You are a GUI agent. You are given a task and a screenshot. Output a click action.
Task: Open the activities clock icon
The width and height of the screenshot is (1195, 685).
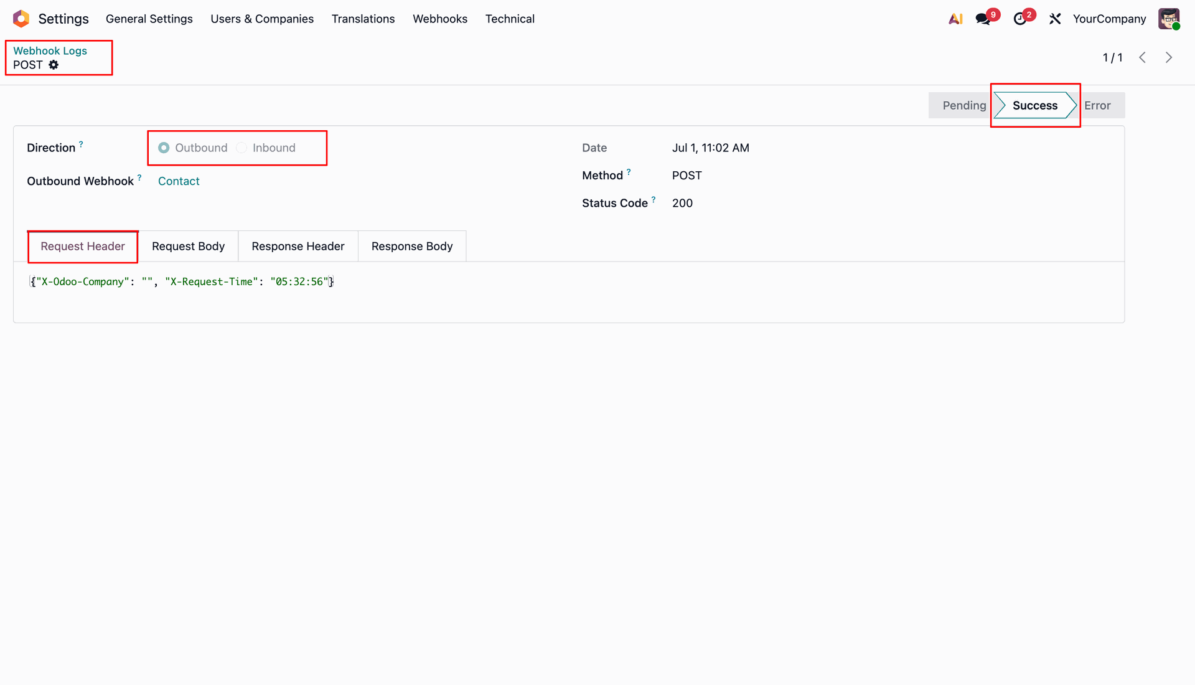click(1019, 19)
